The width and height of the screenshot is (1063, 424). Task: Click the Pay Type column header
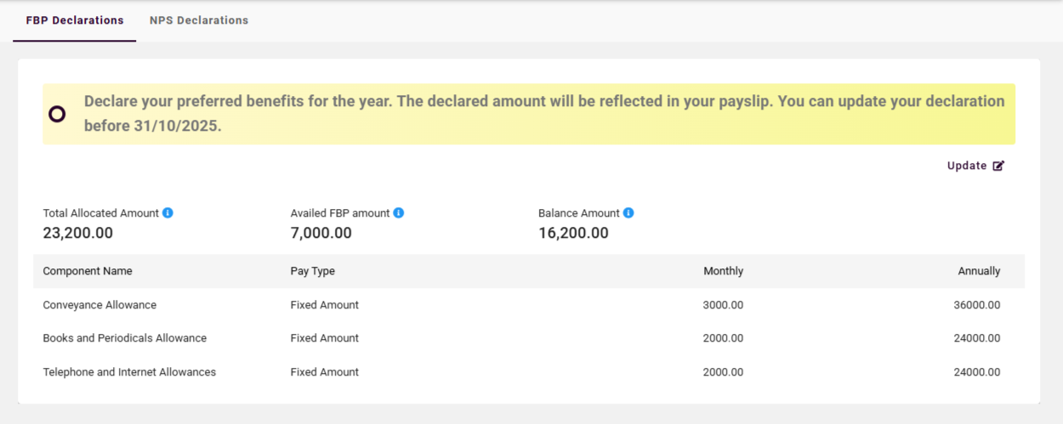[313, 271]
